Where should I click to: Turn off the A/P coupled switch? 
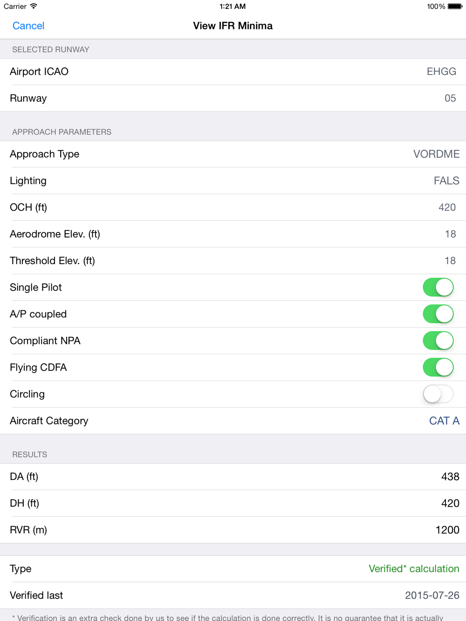438,314
